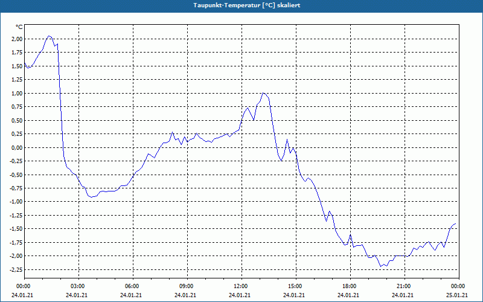Screen dimensions: 483x302
Task: Select the minus -1,25 y-axis label
Action: 16,215
